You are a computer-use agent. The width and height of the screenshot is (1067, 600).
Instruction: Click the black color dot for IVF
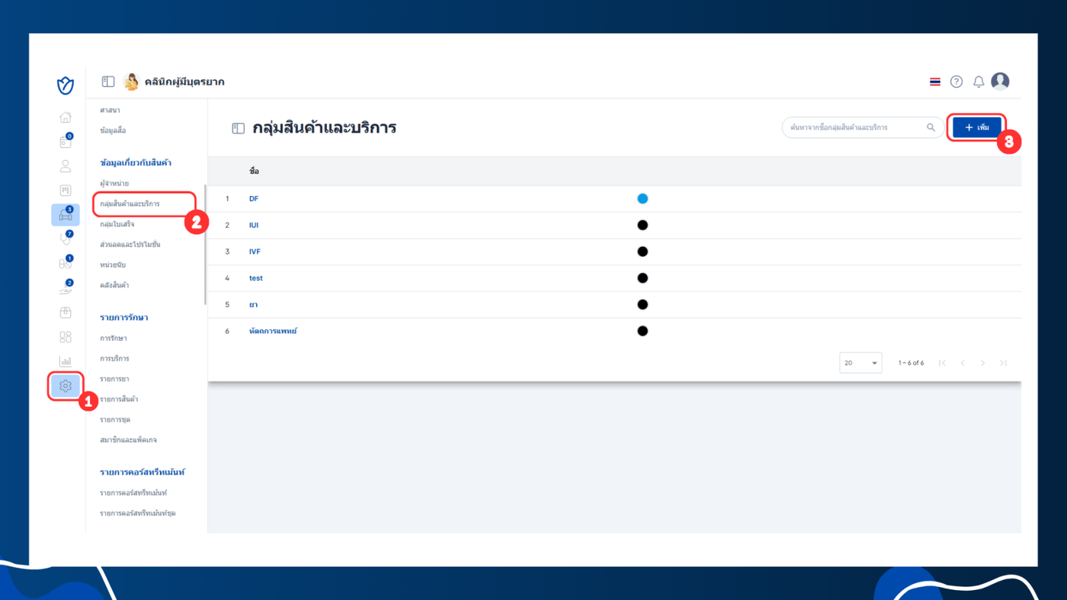(x=642, y=252)
